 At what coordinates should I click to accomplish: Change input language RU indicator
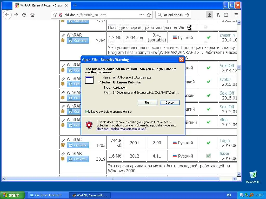(229, 195)
